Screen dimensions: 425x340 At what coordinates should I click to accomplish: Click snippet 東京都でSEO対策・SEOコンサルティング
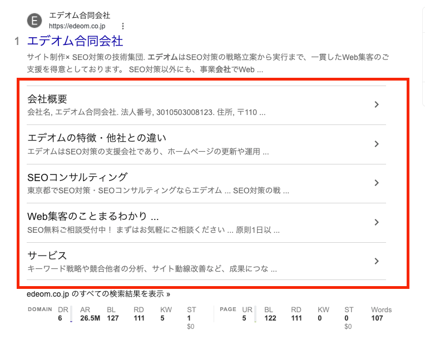[159, 191]
